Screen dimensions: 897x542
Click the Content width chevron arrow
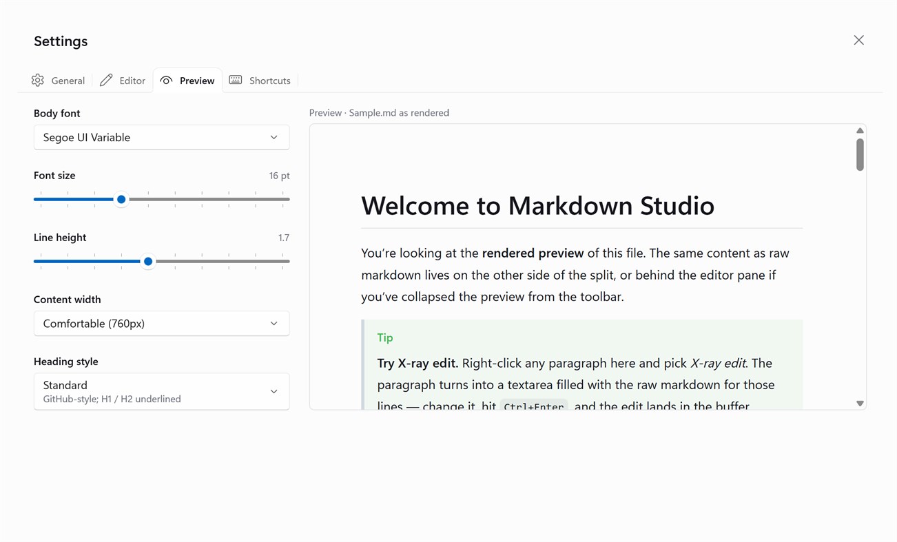274,323
